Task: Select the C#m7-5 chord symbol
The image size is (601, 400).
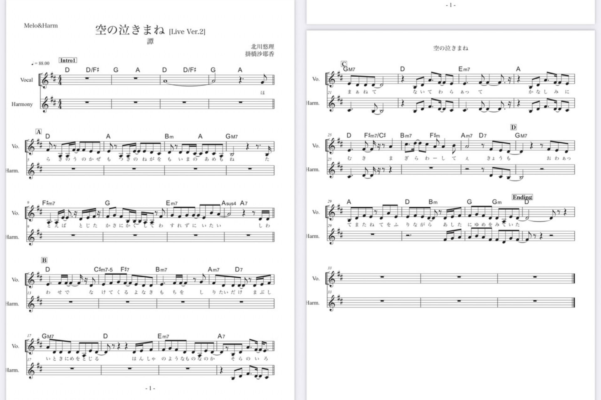Action: click(x=103, y=270)
